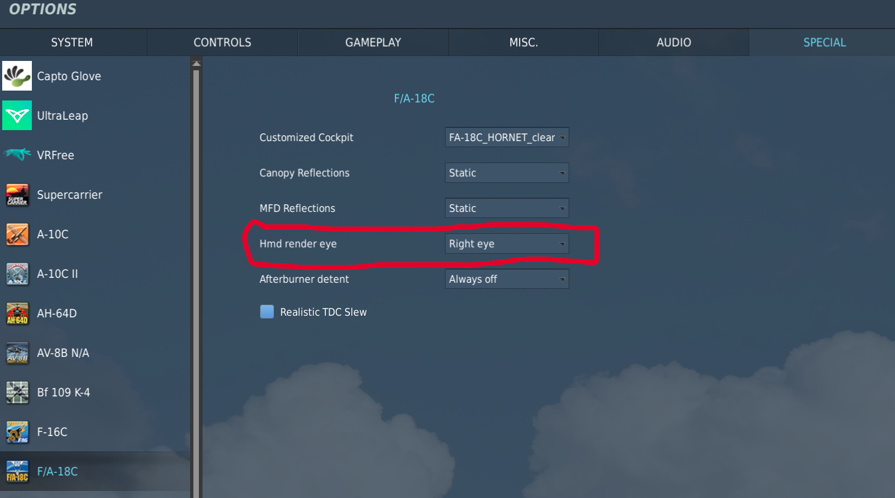Click the Capto Glove icon
895x498 pixels.
(x=17, y=76)
